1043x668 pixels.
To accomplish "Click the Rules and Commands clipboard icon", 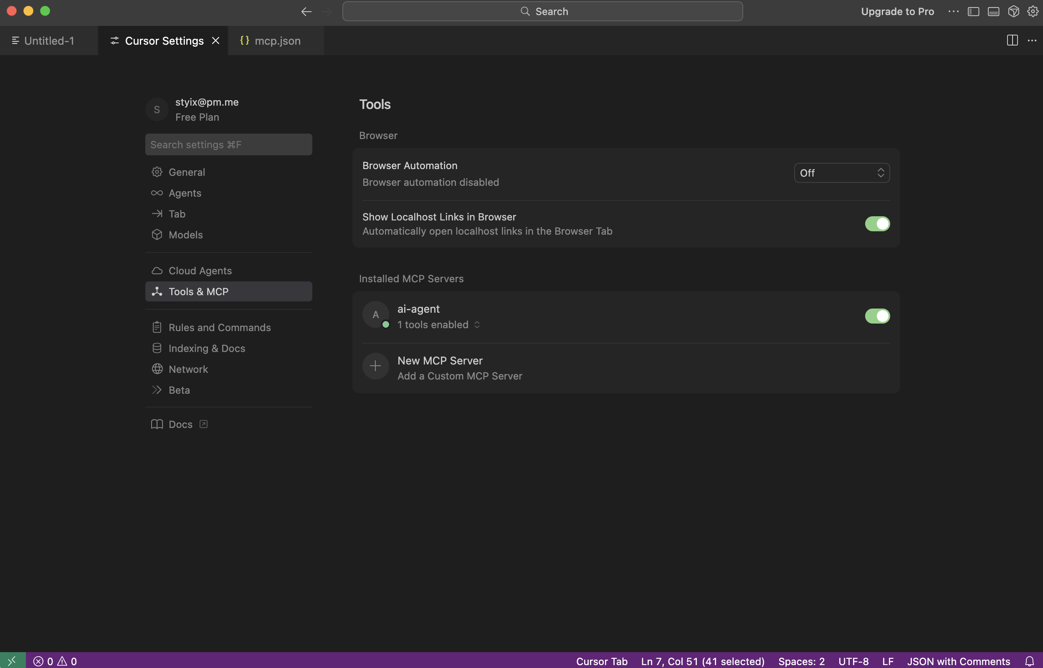I will pos(157,327).
